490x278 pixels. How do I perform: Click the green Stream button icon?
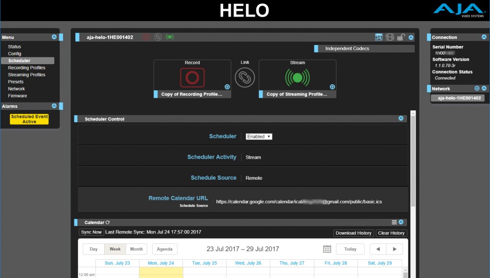(x=298, y=78)
